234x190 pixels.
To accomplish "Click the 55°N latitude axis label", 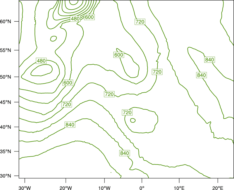I will [6, 50].
